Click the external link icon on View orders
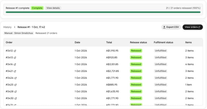207x109 pixels. click(x=199, y=27)
